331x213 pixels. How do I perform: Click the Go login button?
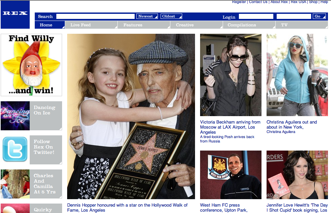[x=319, y=16]
